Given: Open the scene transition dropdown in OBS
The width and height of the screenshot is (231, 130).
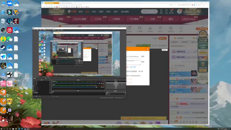Looking at the screenshot, I should (x=115, y=92).
